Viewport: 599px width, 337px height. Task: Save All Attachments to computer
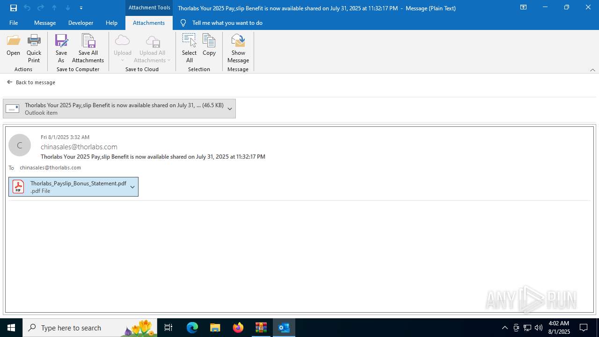[x=88, y=48]
